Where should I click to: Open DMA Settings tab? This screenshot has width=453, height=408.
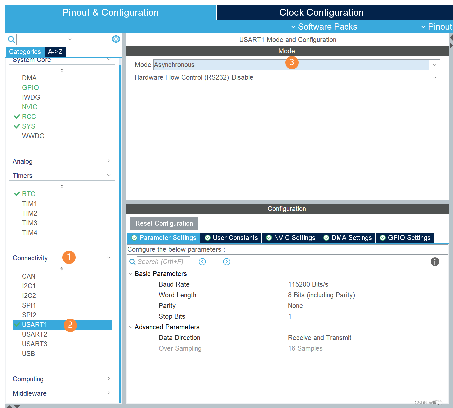(347, 238)
